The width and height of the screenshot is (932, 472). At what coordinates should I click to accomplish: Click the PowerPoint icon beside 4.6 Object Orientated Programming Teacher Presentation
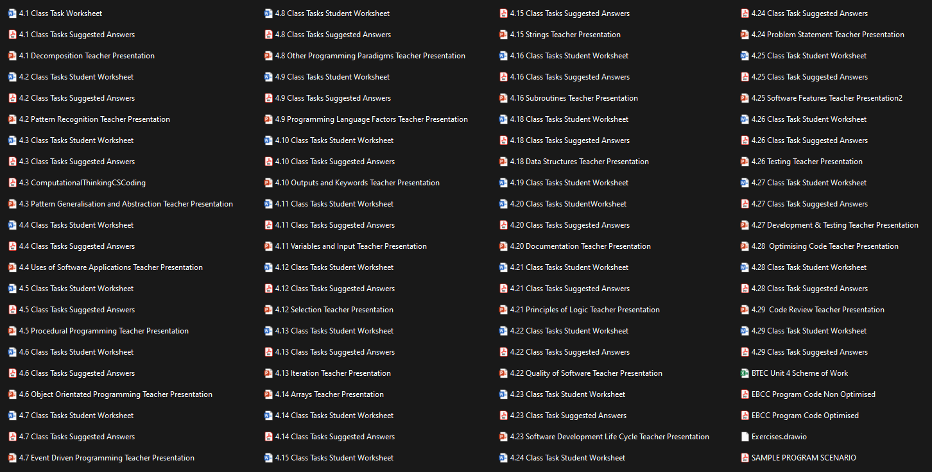tap(12, 394)
